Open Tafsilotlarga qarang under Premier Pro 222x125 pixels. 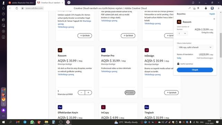pos(109,72)
